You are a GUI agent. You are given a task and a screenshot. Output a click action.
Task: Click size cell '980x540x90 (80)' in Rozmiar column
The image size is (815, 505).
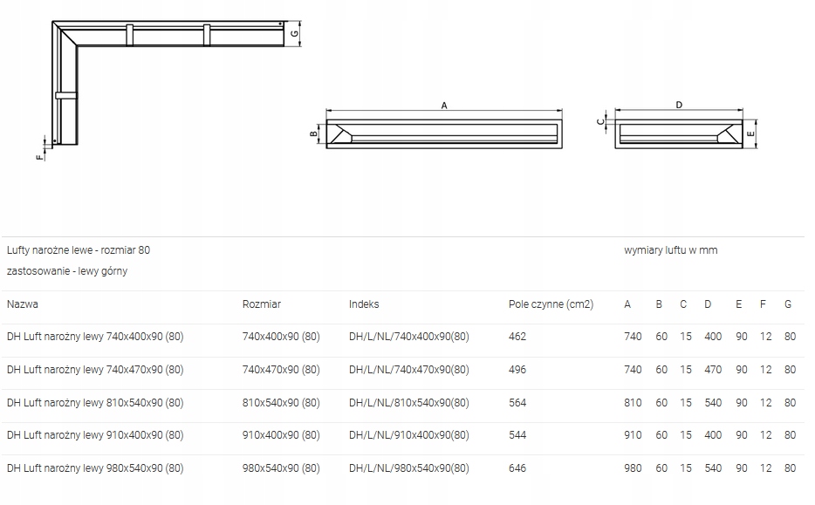coord(281,468)
